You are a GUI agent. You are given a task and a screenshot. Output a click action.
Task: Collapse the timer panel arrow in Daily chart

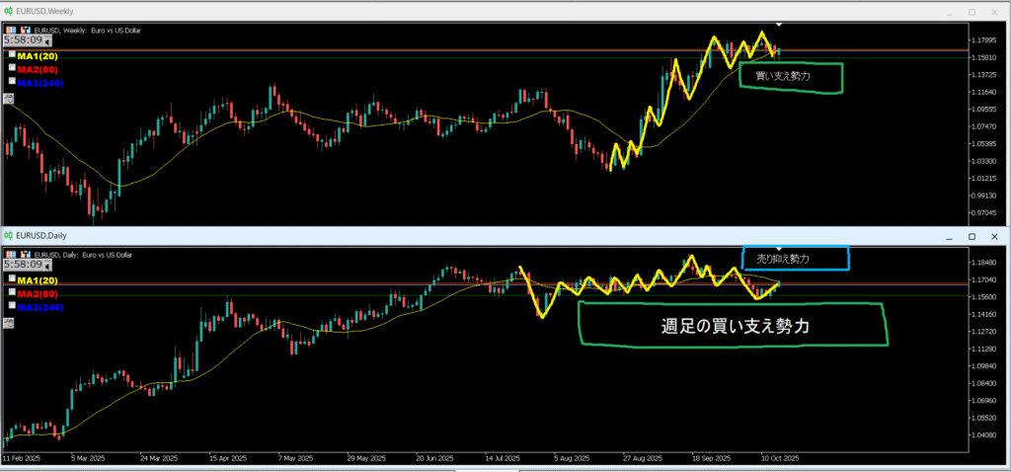[x=47, y=267]
